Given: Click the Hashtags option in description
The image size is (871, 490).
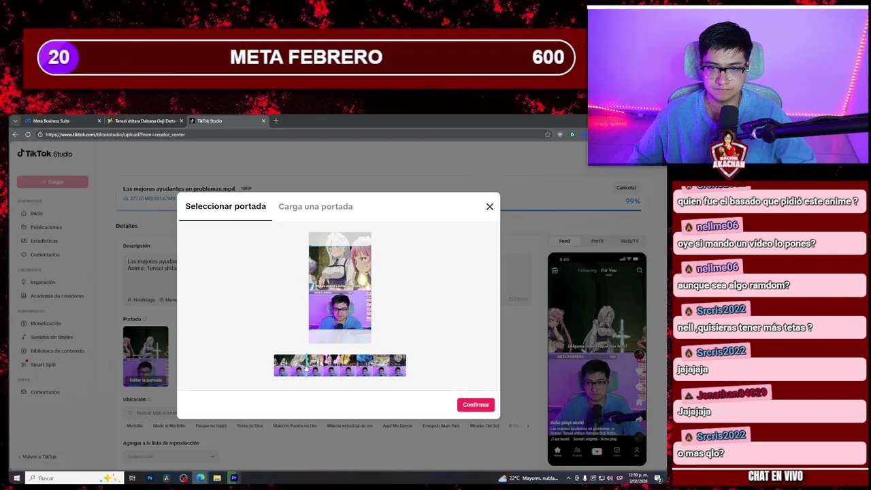Looking at the screenshot, I should pyautogui.click(x=142, y=299).
